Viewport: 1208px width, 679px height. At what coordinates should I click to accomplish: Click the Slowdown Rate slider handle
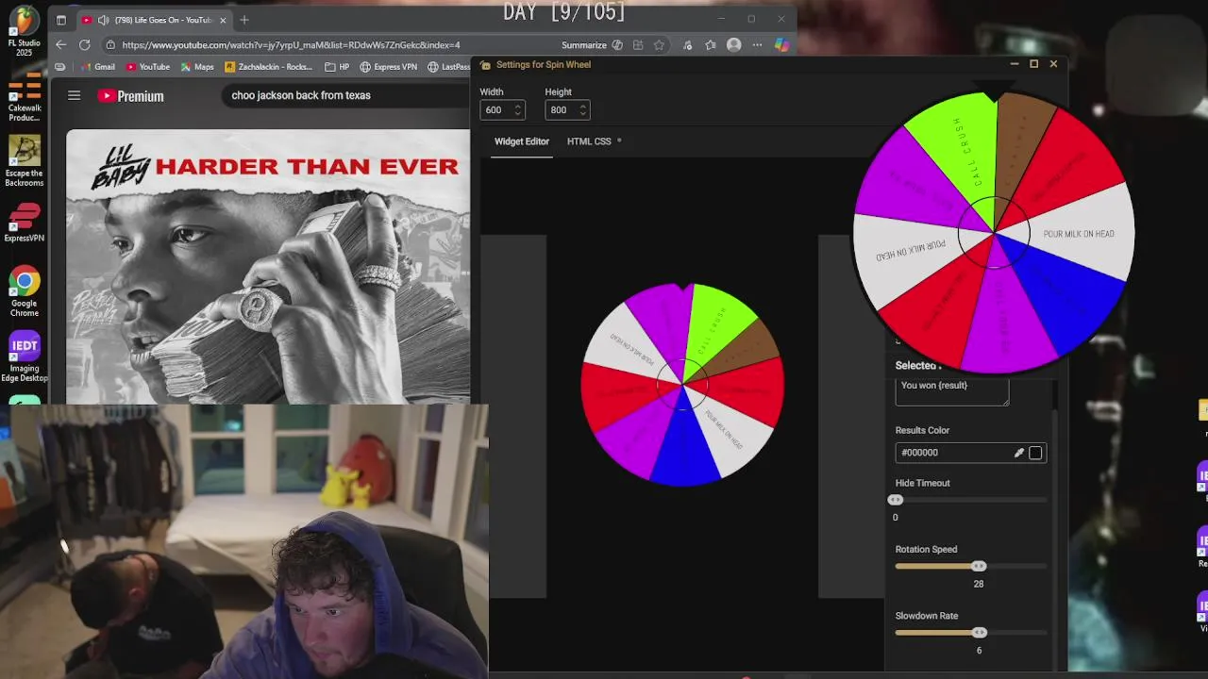[x=980, y=633]
